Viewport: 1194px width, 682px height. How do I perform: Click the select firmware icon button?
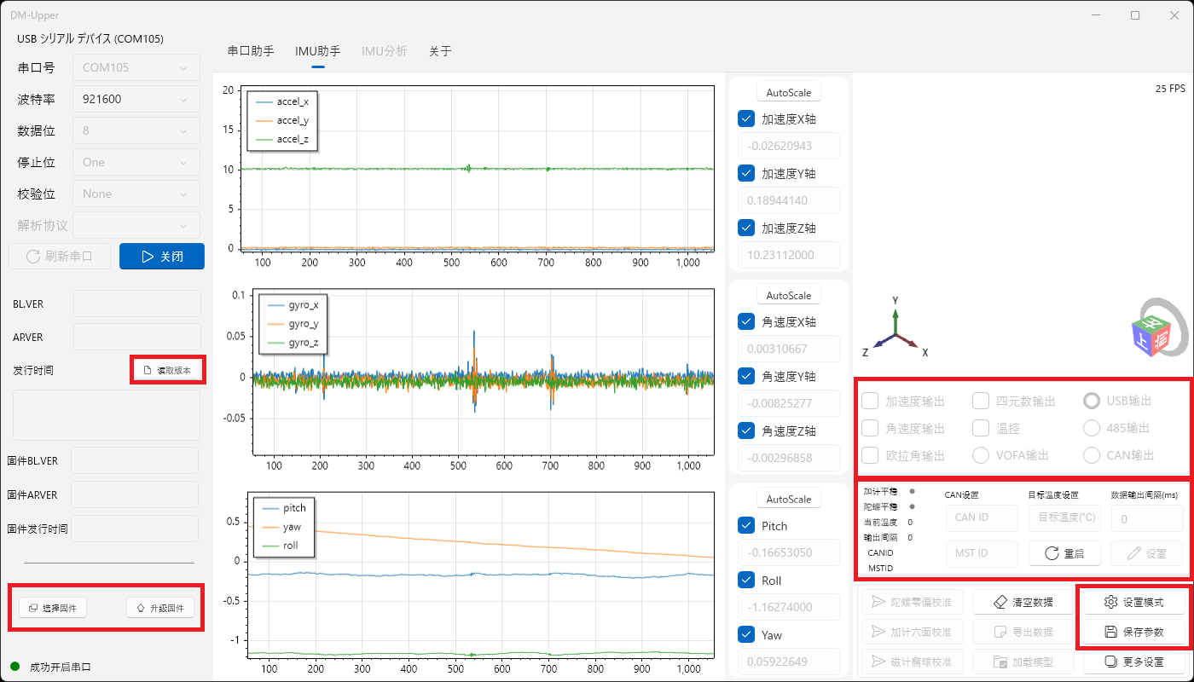click(53, 608)
